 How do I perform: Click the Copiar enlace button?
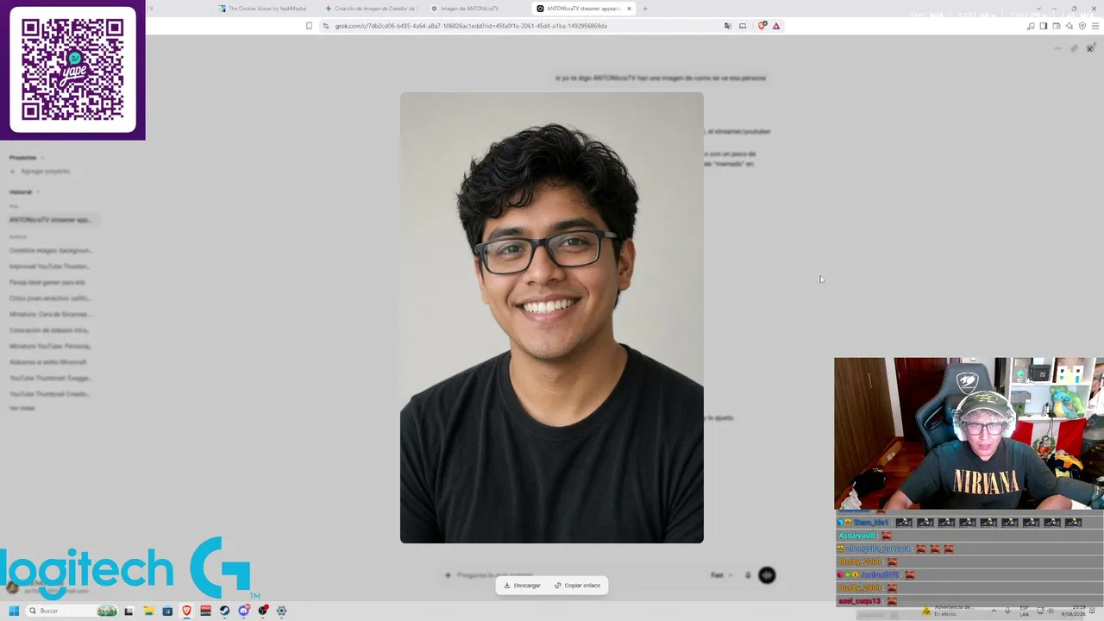[578, 586]
